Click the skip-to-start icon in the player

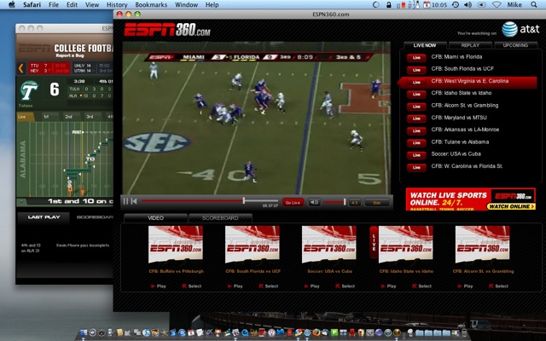click(x=135, y=202)
